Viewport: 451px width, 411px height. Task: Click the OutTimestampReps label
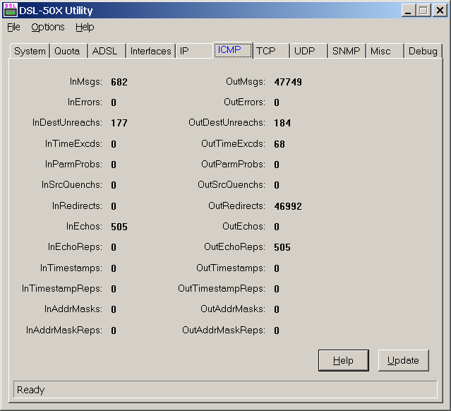(x=222, y=288)
